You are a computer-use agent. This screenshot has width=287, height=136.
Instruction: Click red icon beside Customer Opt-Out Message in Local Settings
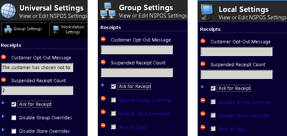coord(203,41)
